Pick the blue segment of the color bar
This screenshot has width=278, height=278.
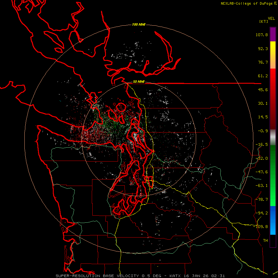point(273,220)
